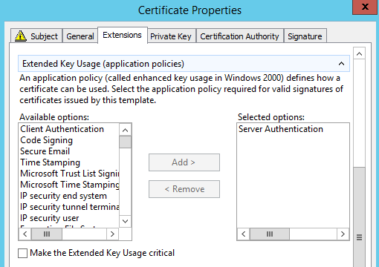Enable Make the Extended Key Usage critical
The width and height of the screenshot is (379, 267).
pyautogui.click(x=22, y=253)
